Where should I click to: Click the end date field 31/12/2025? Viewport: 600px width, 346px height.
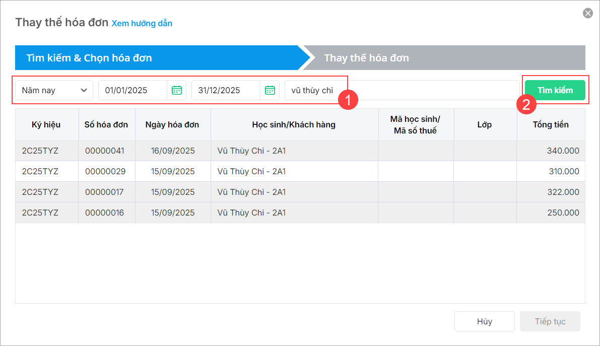tap(226, 90)
